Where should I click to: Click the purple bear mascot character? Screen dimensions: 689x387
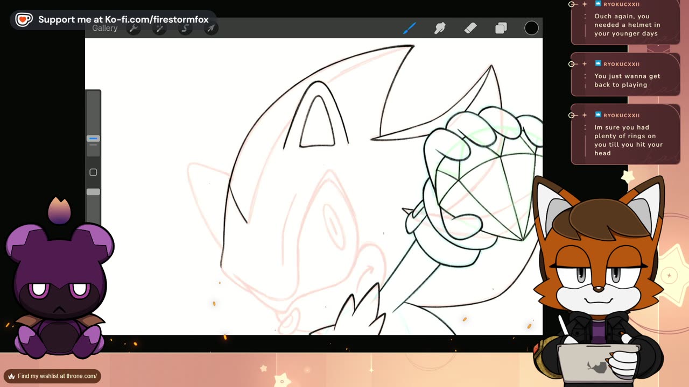point(59,290)
